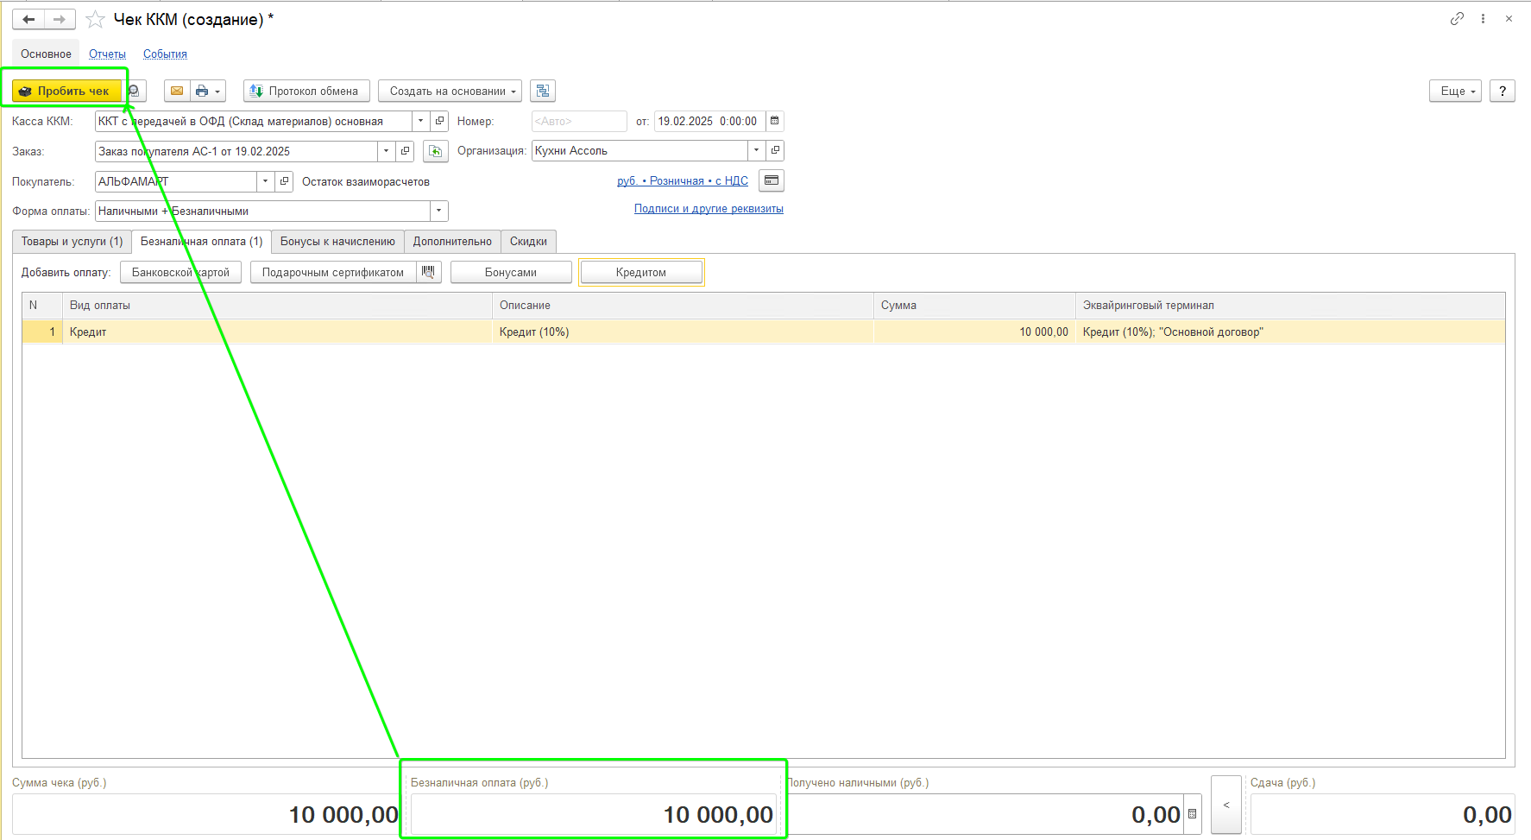Go back with the left arrow
1531x840 pixels.
[28, 19]
